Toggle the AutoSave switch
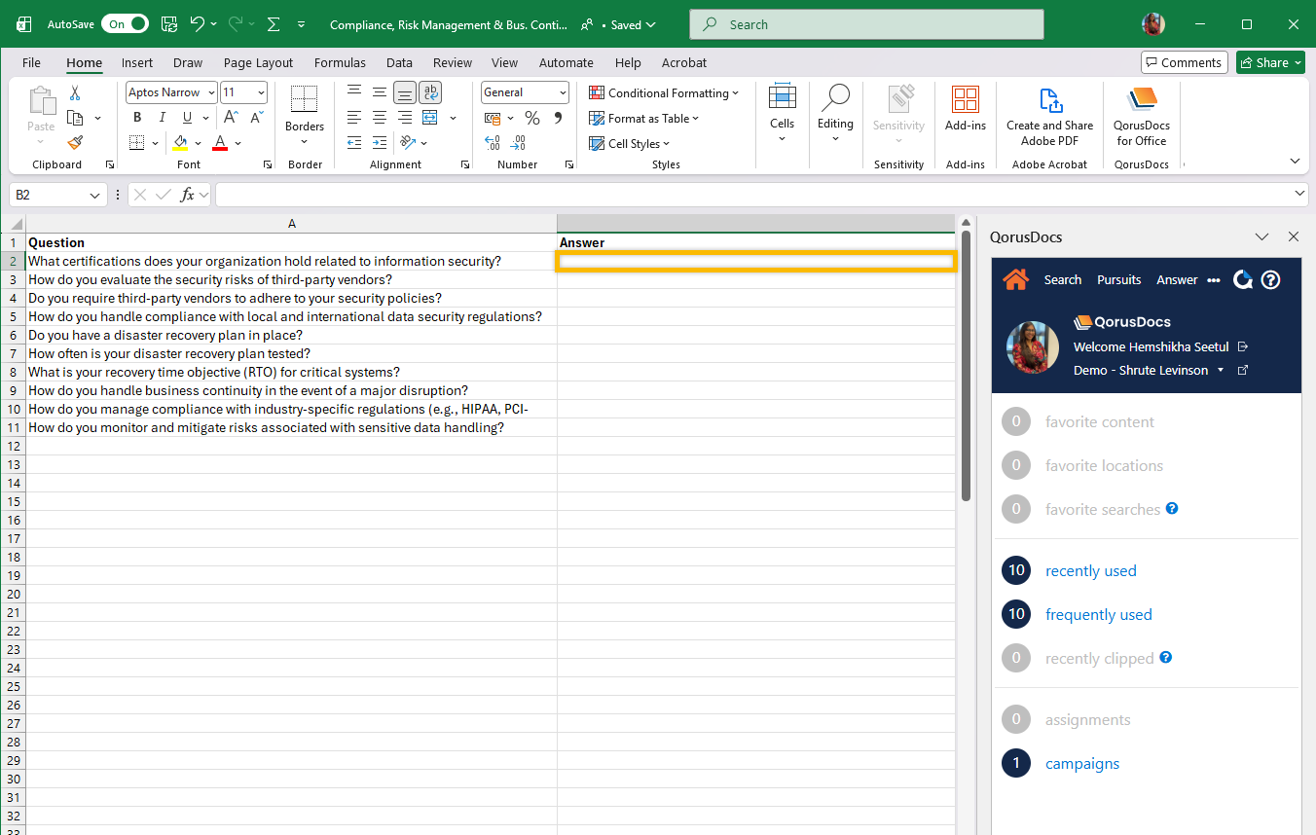The width and height of the screenshot is (1316, 835). [x=125, y=24]
